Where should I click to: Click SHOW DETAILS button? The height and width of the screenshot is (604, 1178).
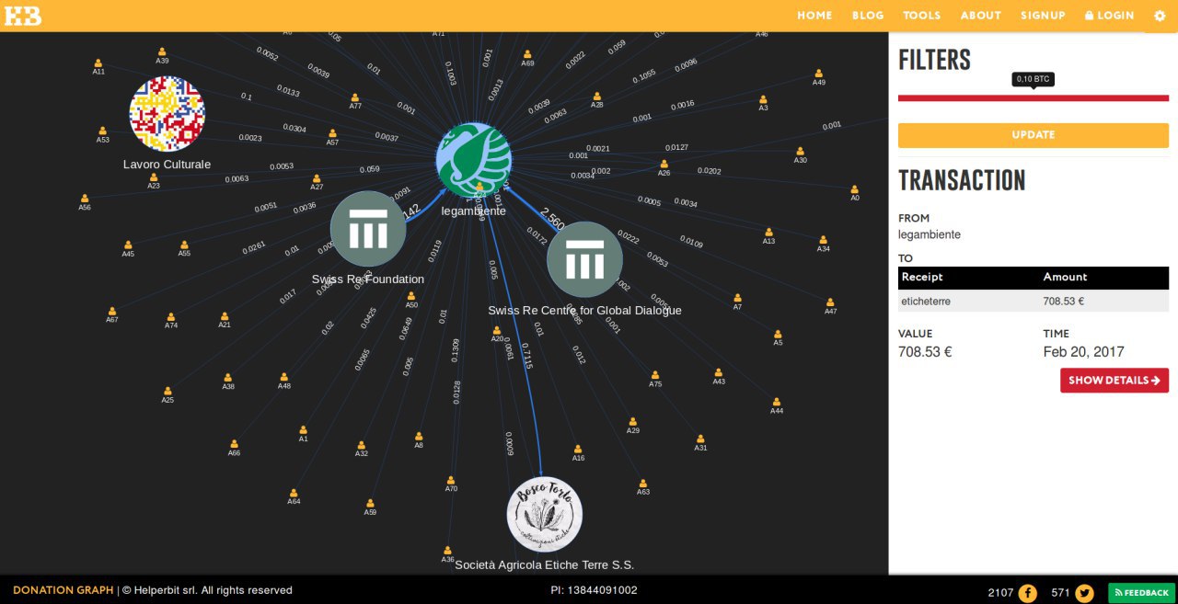[1114, 381]
